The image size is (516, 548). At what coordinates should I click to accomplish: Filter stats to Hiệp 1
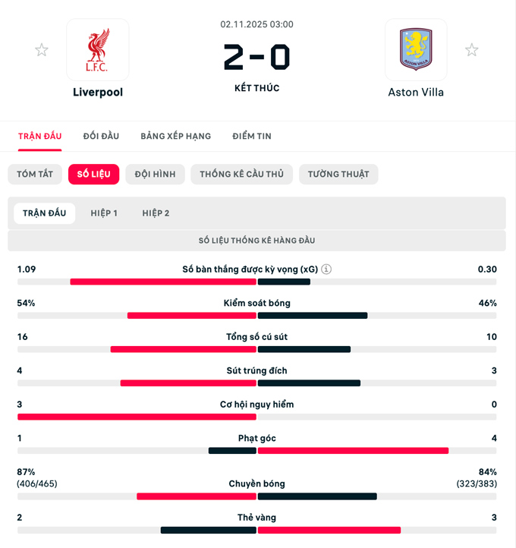[104, 213]
